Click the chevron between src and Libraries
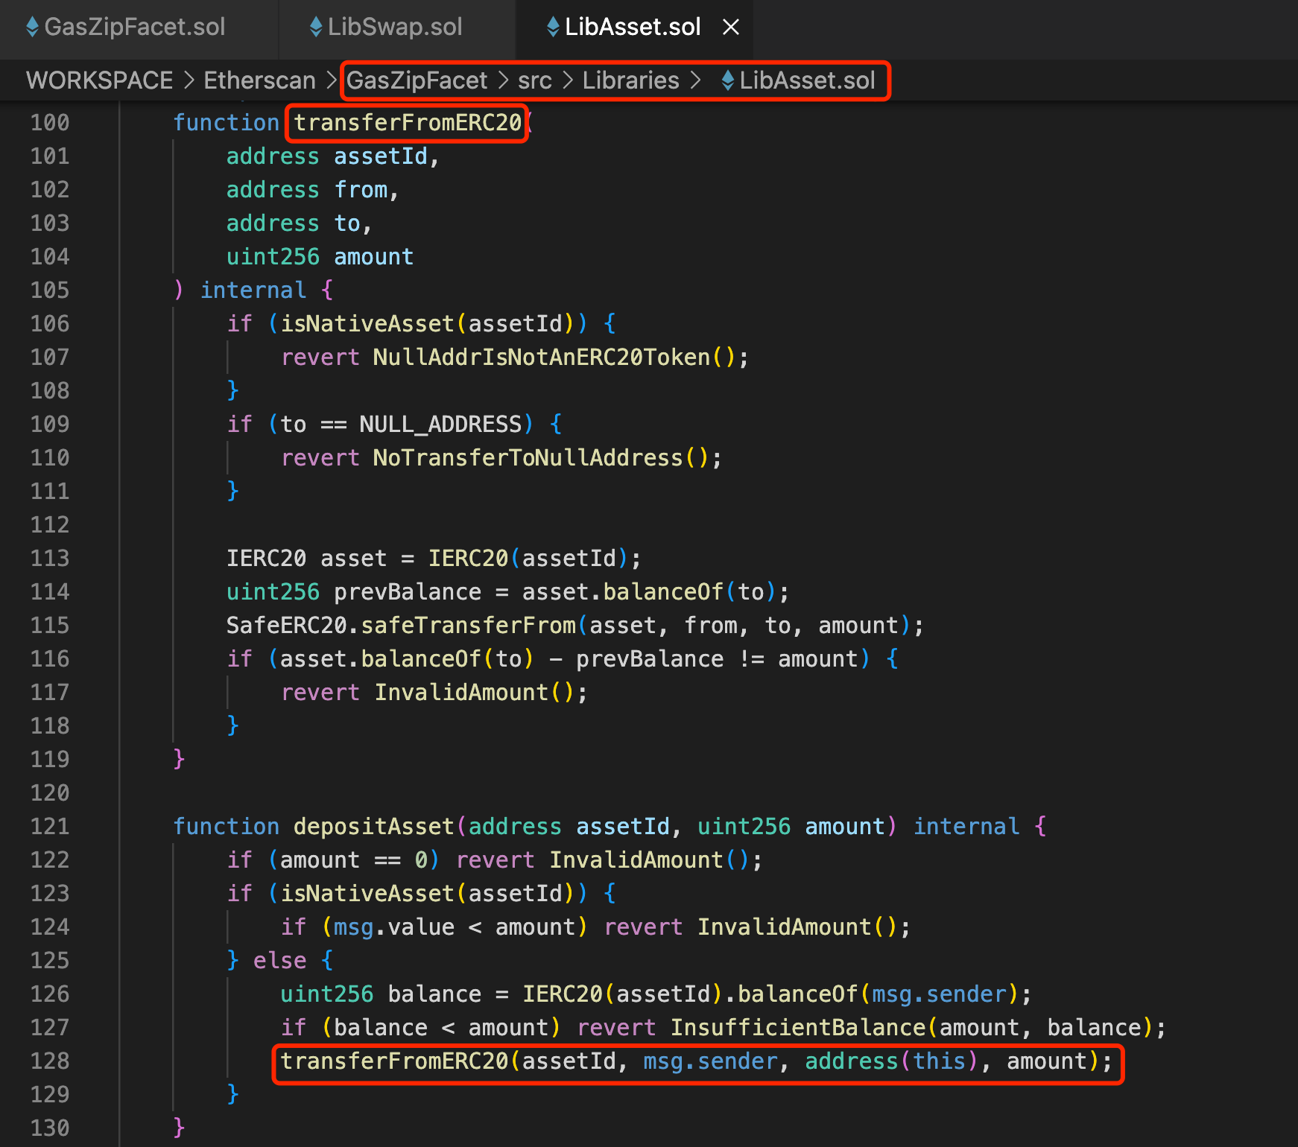 (x=568, y=80)
